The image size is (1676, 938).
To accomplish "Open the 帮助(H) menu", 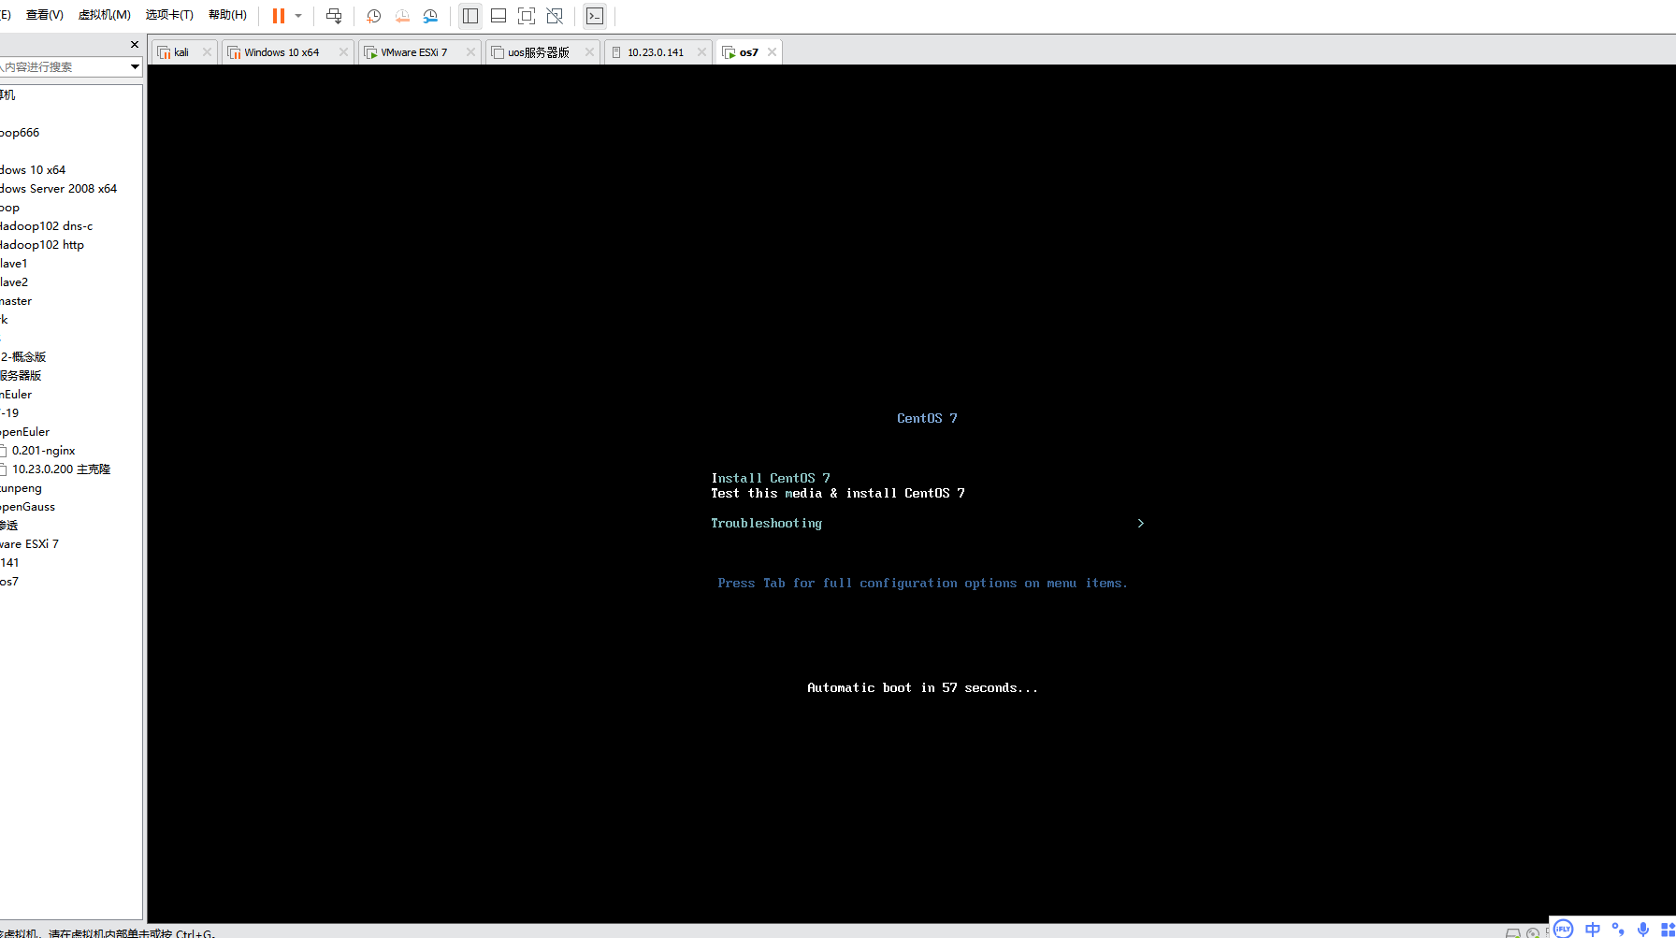I will click(x=227, y=15).
